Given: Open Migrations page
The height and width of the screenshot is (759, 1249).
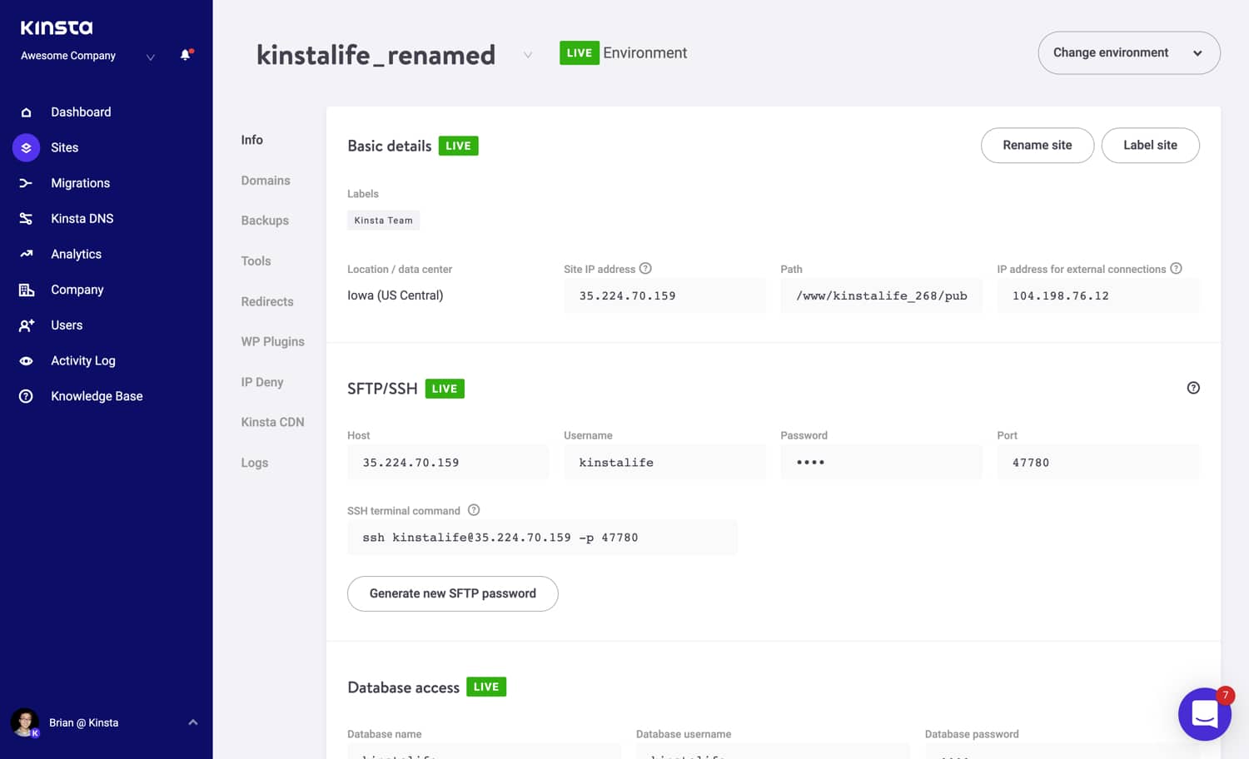Looking at the screenshot, I should (x=80, y=183).
